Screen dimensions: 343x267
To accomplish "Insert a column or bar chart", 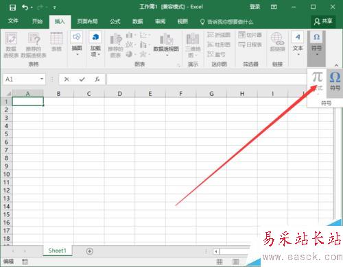I will (x=130, y=35).
